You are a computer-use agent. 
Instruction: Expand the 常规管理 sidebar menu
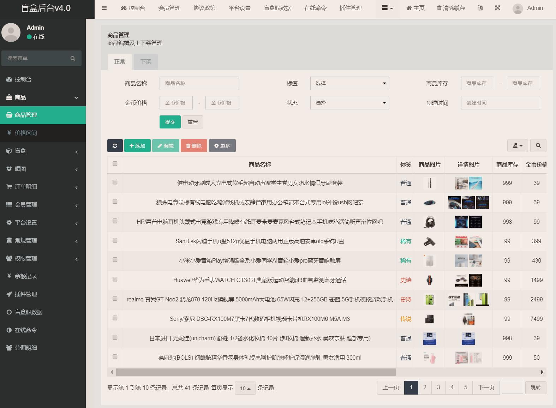(x=43, y=240)
